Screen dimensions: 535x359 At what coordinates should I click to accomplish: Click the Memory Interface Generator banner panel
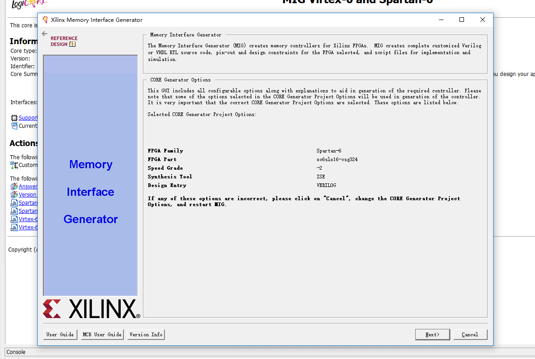point(91,175)
